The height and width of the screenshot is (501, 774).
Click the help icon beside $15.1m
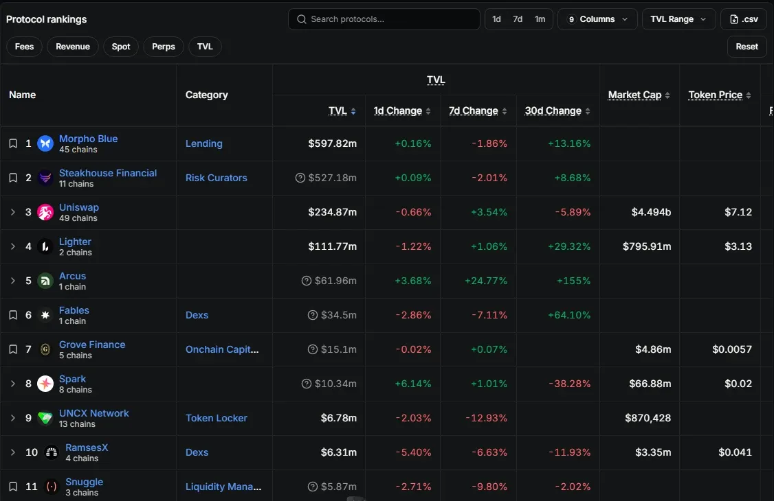pyautogui.click(x=313, y=349)
